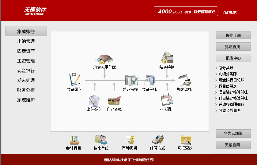Go to 工资管理 module
The height and width of the screenshot is (166, 257).
click(x=26, y=61)
